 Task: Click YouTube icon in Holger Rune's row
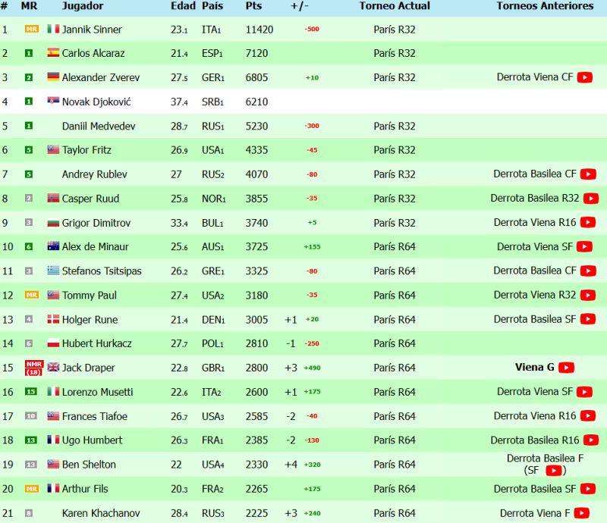(587, 319)
